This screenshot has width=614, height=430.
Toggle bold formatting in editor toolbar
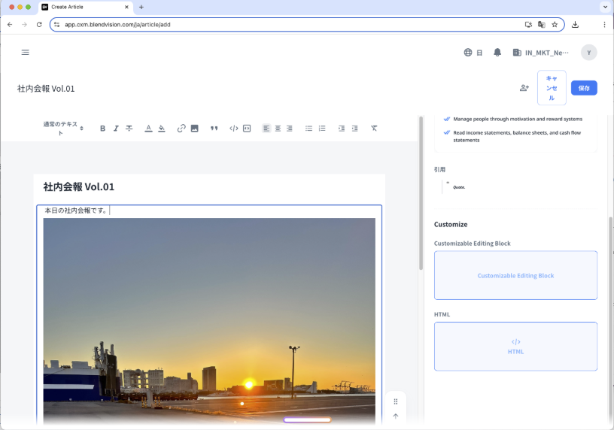tap(102, 129)
